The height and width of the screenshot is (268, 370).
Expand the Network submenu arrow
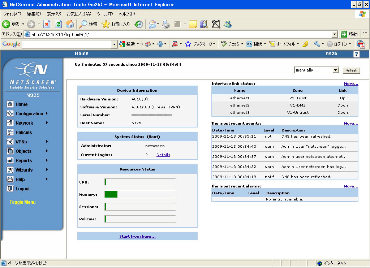[47, 123]
